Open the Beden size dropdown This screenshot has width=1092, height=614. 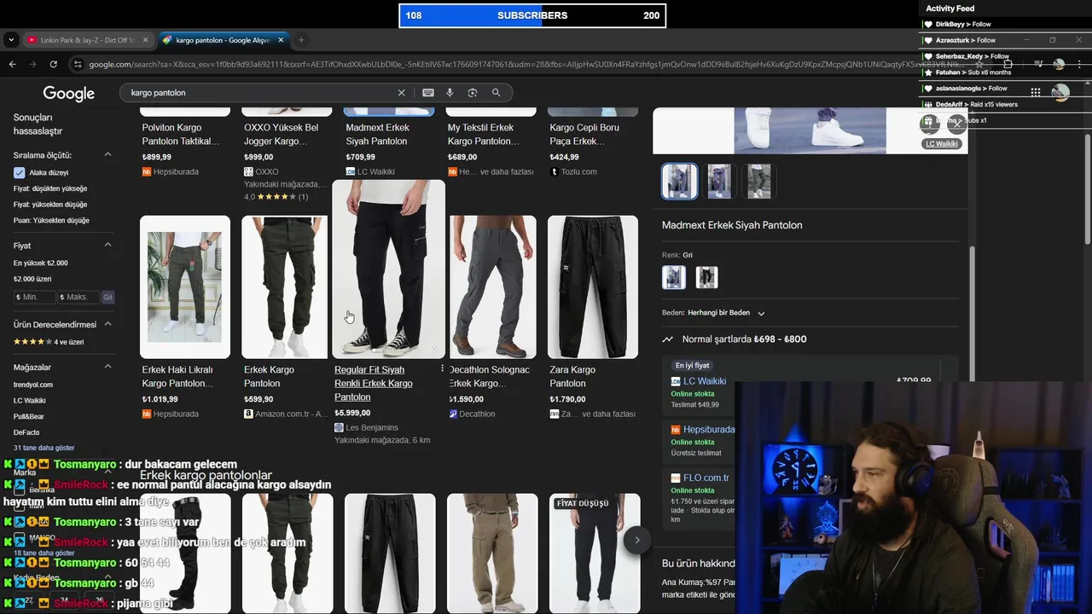tap(725, 313)
